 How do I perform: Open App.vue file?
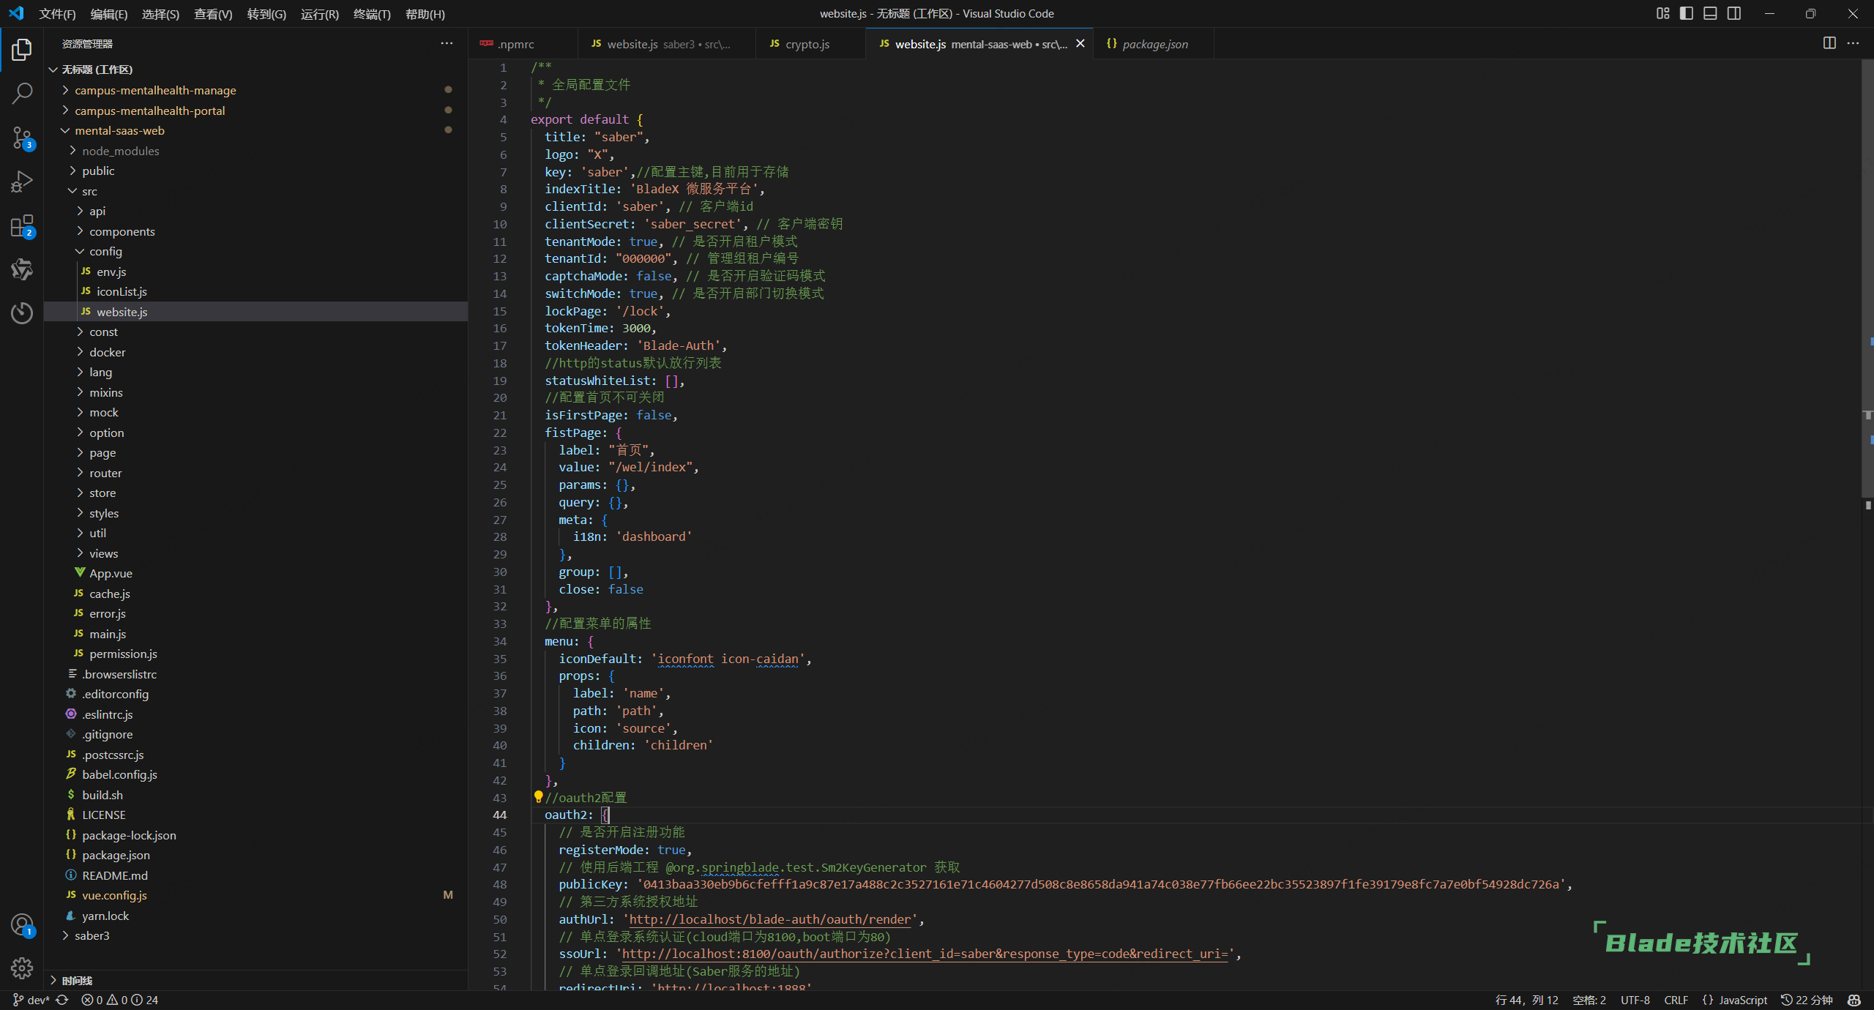click(x=256, y=573)
